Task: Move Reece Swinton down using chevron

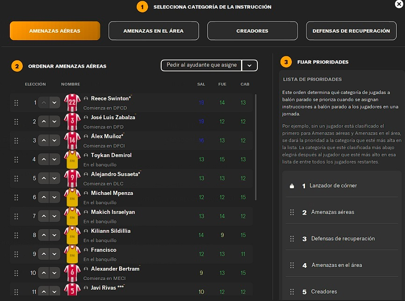Action: coord(55,103)
